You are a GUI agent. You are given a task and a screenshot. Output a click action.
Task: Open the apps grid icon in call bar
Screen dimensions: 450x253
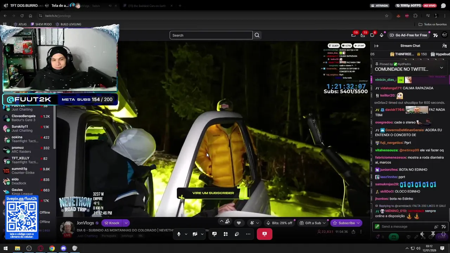tap(226, 234)
